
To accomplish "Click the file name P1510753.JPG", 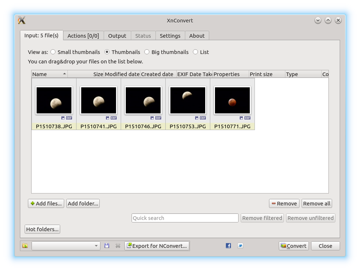I will coord(187,126).
